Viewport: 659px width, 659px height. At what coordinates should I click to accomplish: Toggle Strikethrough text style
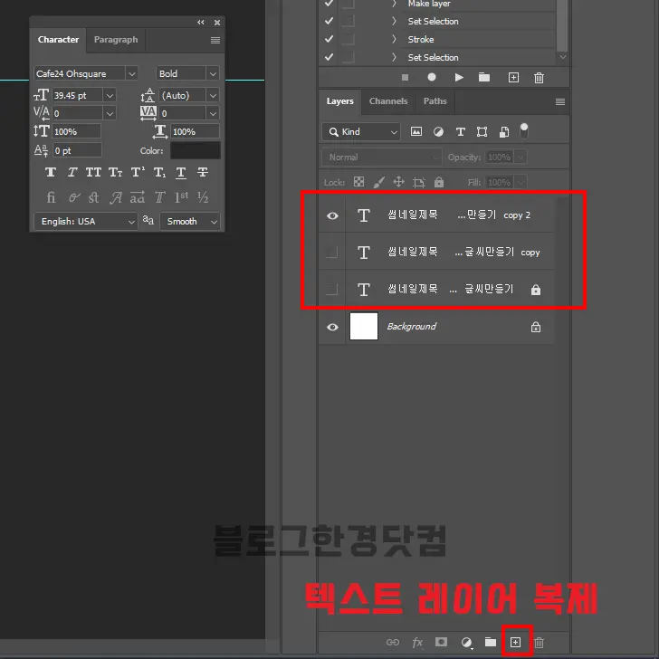(x=203, y=172)
